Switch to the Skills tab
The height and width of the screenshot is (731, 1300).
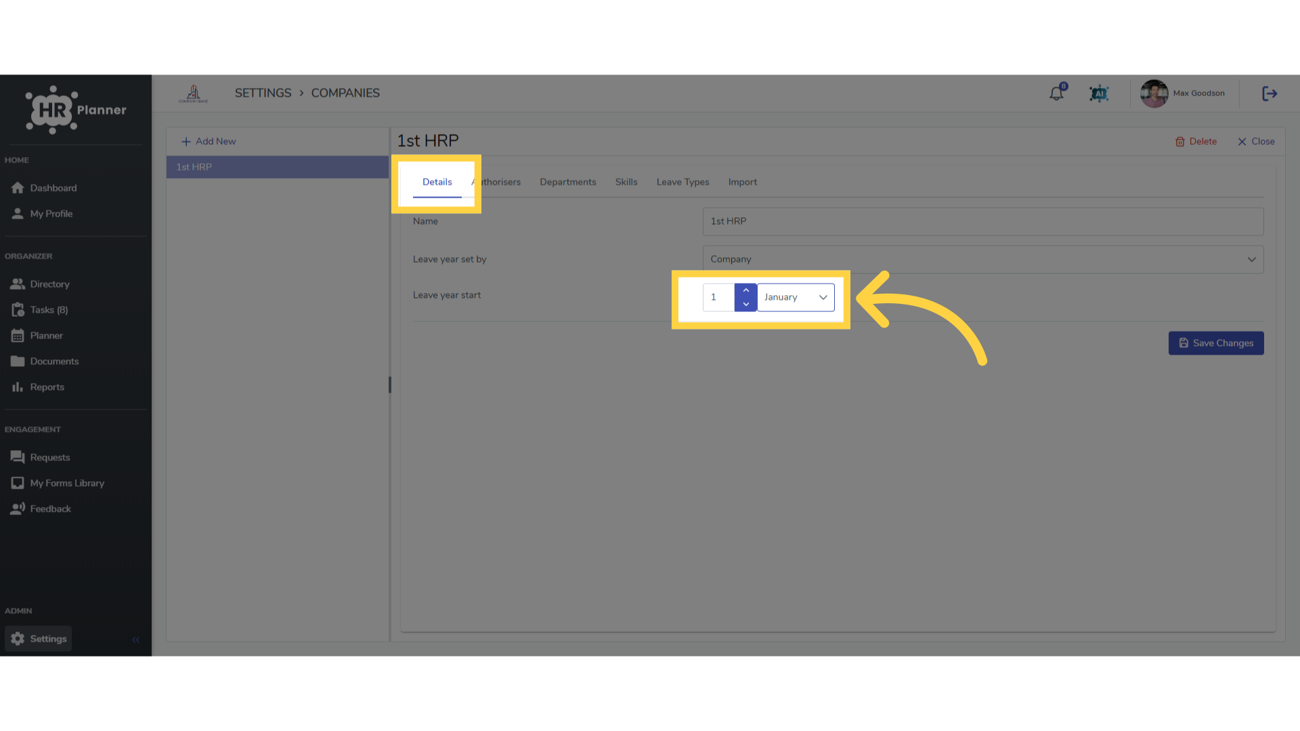[x=626, y=182]
